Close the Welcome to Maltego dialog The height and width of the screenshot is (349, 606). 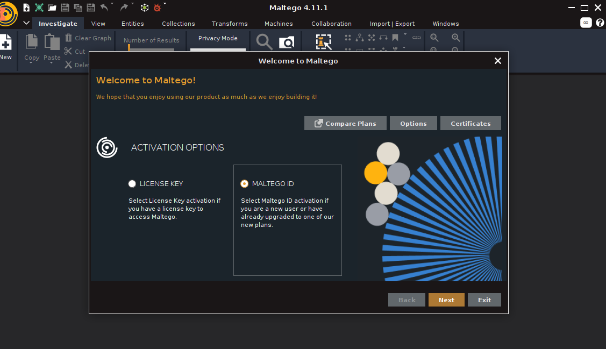tap(498, 61)
